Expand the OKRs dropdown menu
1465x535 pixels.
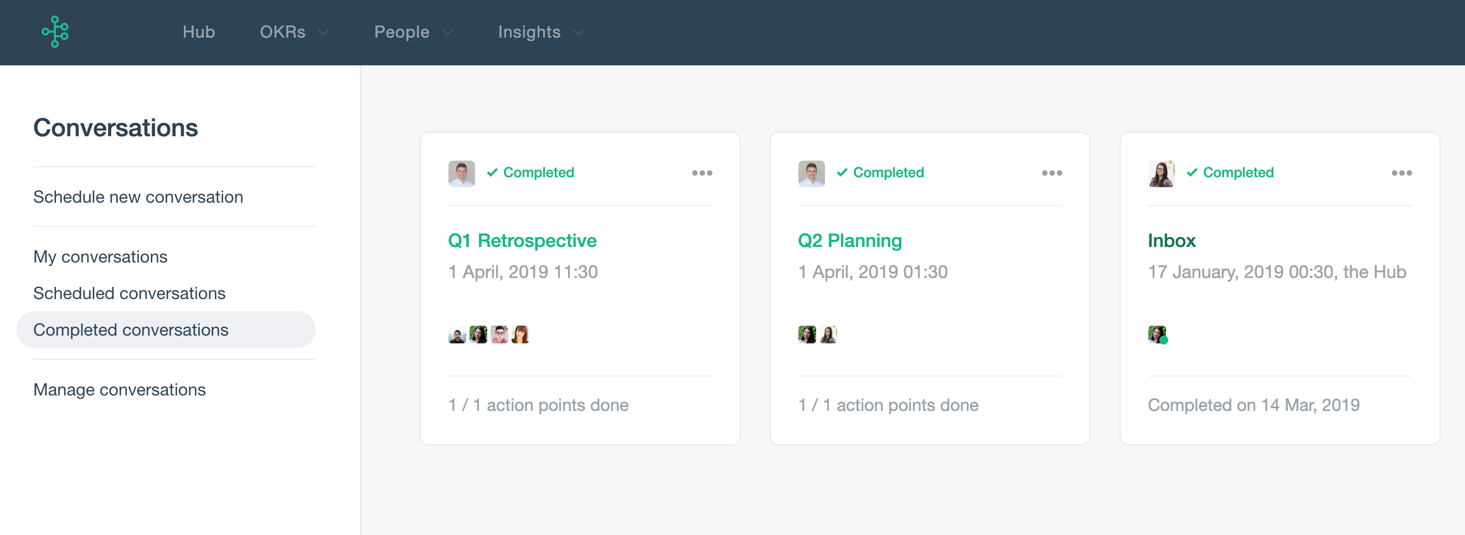[x=294, y=32]
